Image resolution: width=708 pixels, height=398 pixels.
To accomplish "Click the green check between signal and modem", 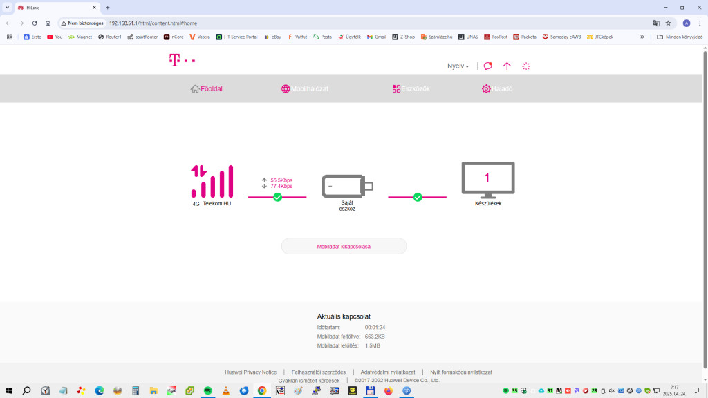I will 278,197.
